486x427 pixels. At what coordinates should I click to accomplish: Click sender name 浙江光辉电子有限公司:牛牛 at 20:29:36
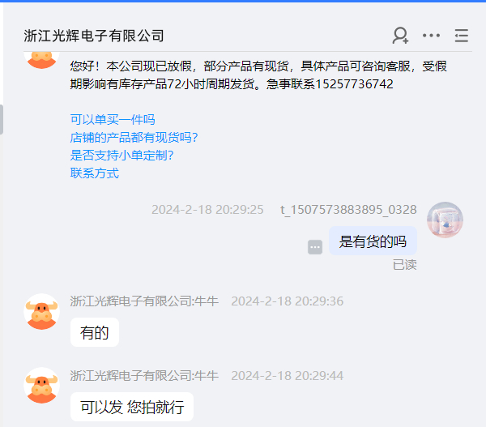[144, 301]
